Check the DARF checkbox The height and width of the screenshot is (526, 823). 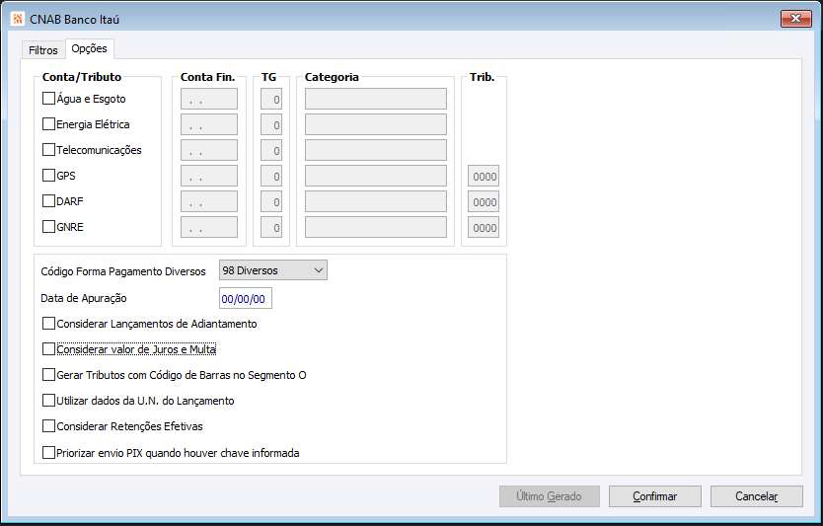pyautogui.click(x=48, y=201)
